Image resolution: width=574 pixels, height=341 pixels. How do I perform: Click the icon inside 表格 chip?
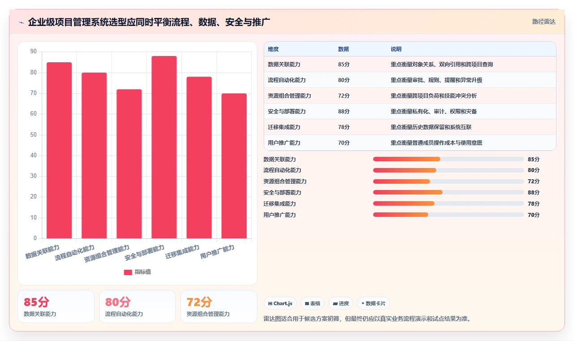(x=307, y=303)
